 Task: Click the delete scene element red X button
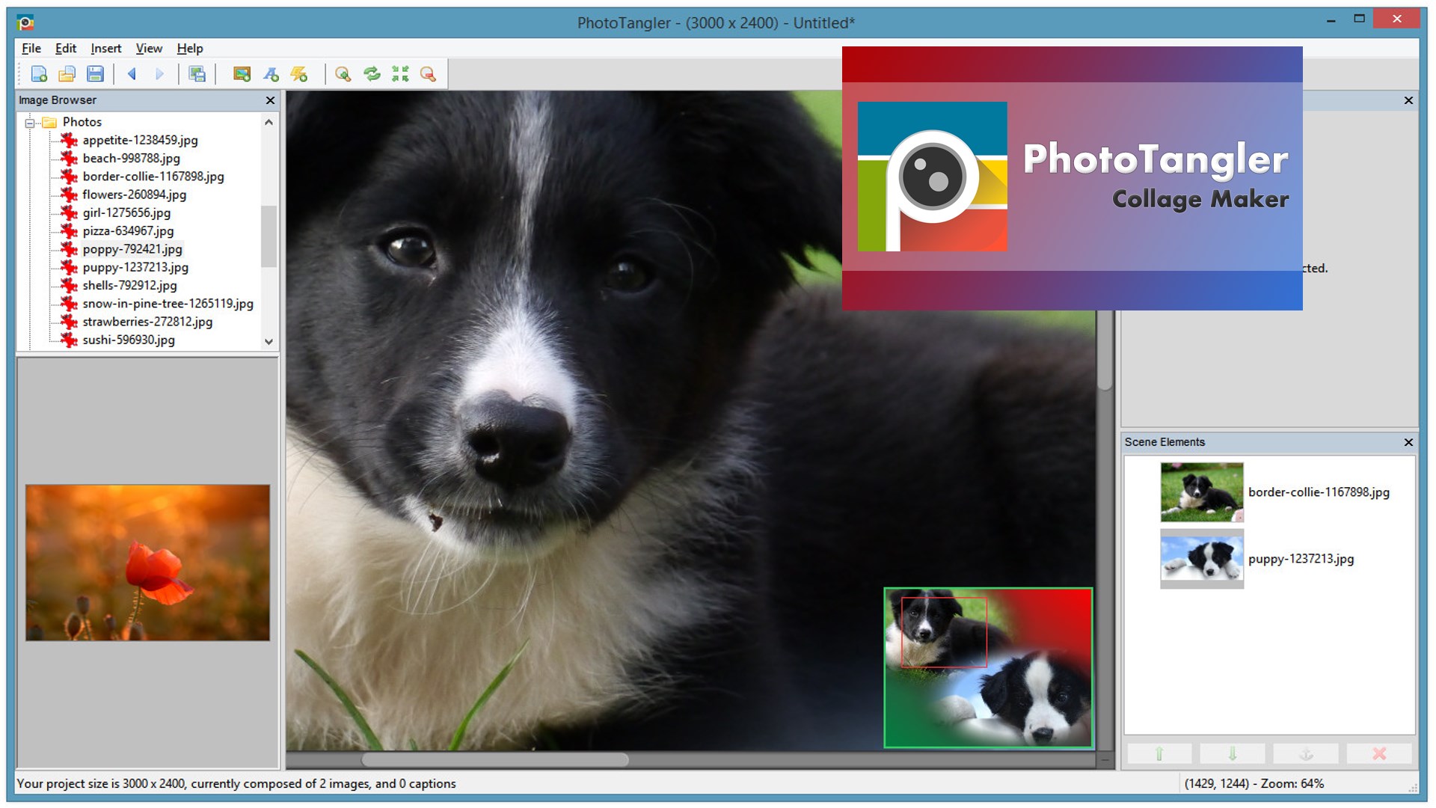[x=1379, y=753]
